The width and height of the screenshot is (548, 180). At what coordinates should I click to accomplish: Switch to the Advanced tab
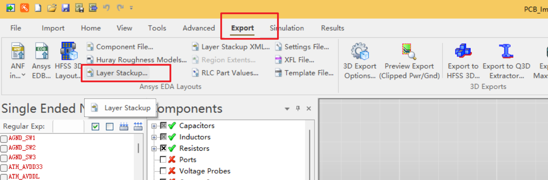(198, 28)
